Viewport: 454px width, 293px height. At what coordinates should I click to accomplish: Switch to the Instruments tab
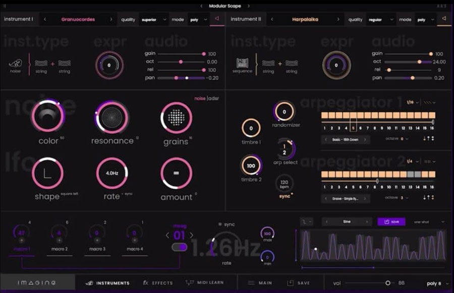[x=108, y=283]
